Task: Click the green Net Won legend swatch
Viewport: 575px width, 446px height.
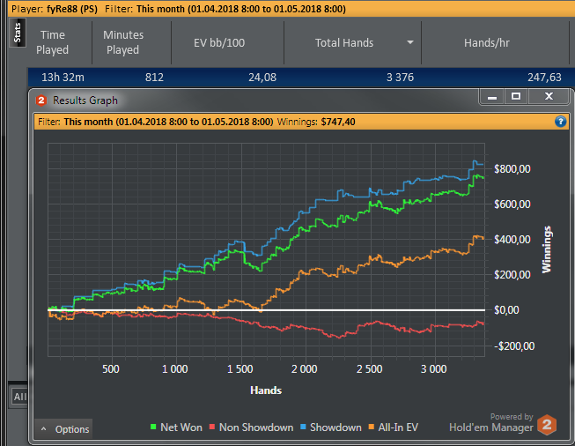Action: point(153,427)
